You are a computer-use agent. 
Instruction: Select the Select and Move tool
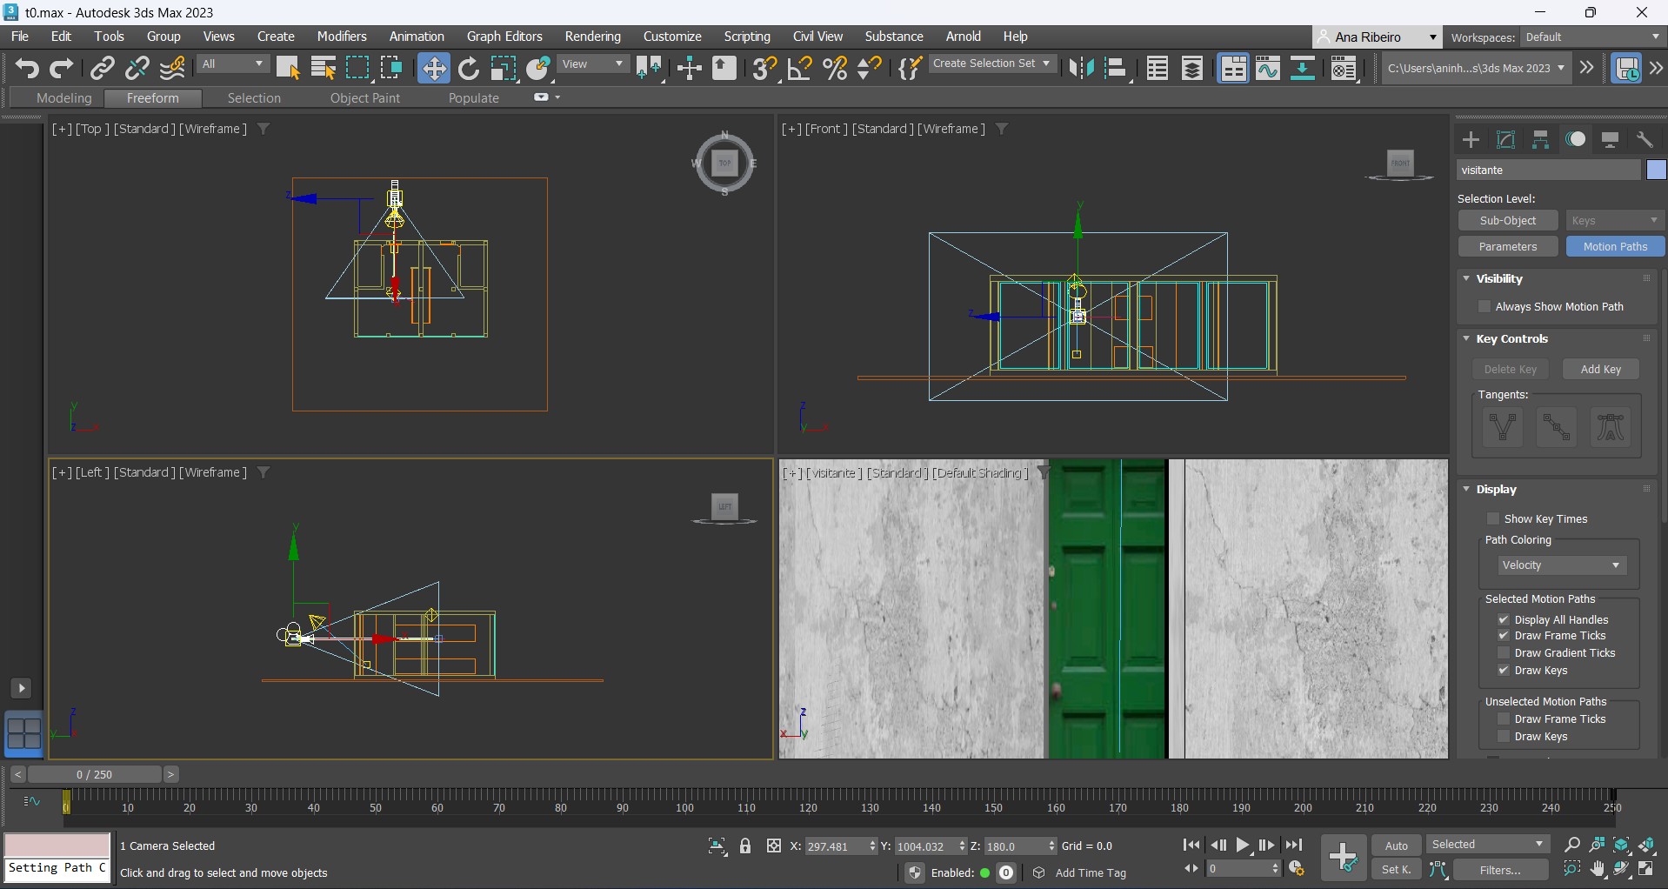tap(433, 69)
